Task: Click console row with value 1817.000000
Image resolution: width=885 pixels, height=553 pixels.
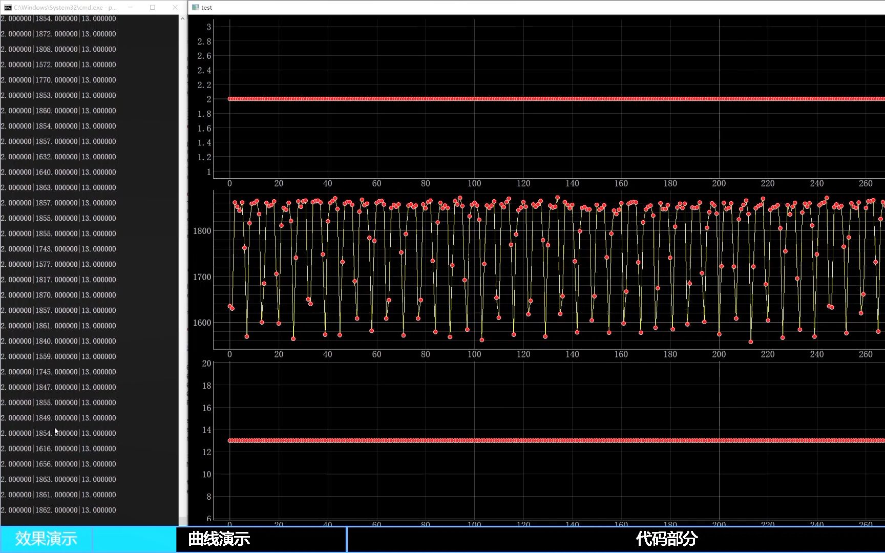Action: [58, 280]
